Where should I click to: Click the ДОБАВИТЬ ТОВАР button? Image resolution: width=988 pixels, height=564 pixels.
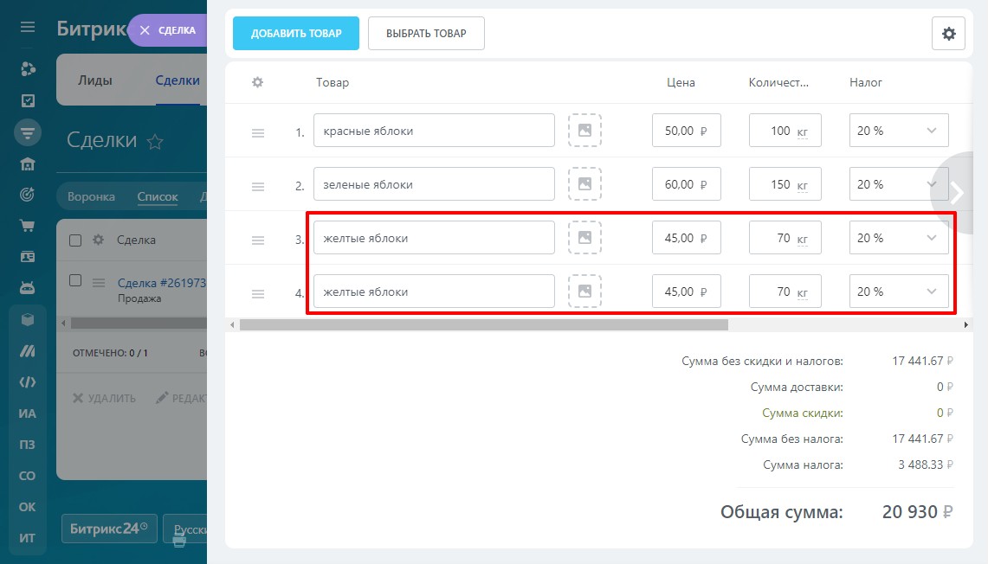tap(296, 34)
